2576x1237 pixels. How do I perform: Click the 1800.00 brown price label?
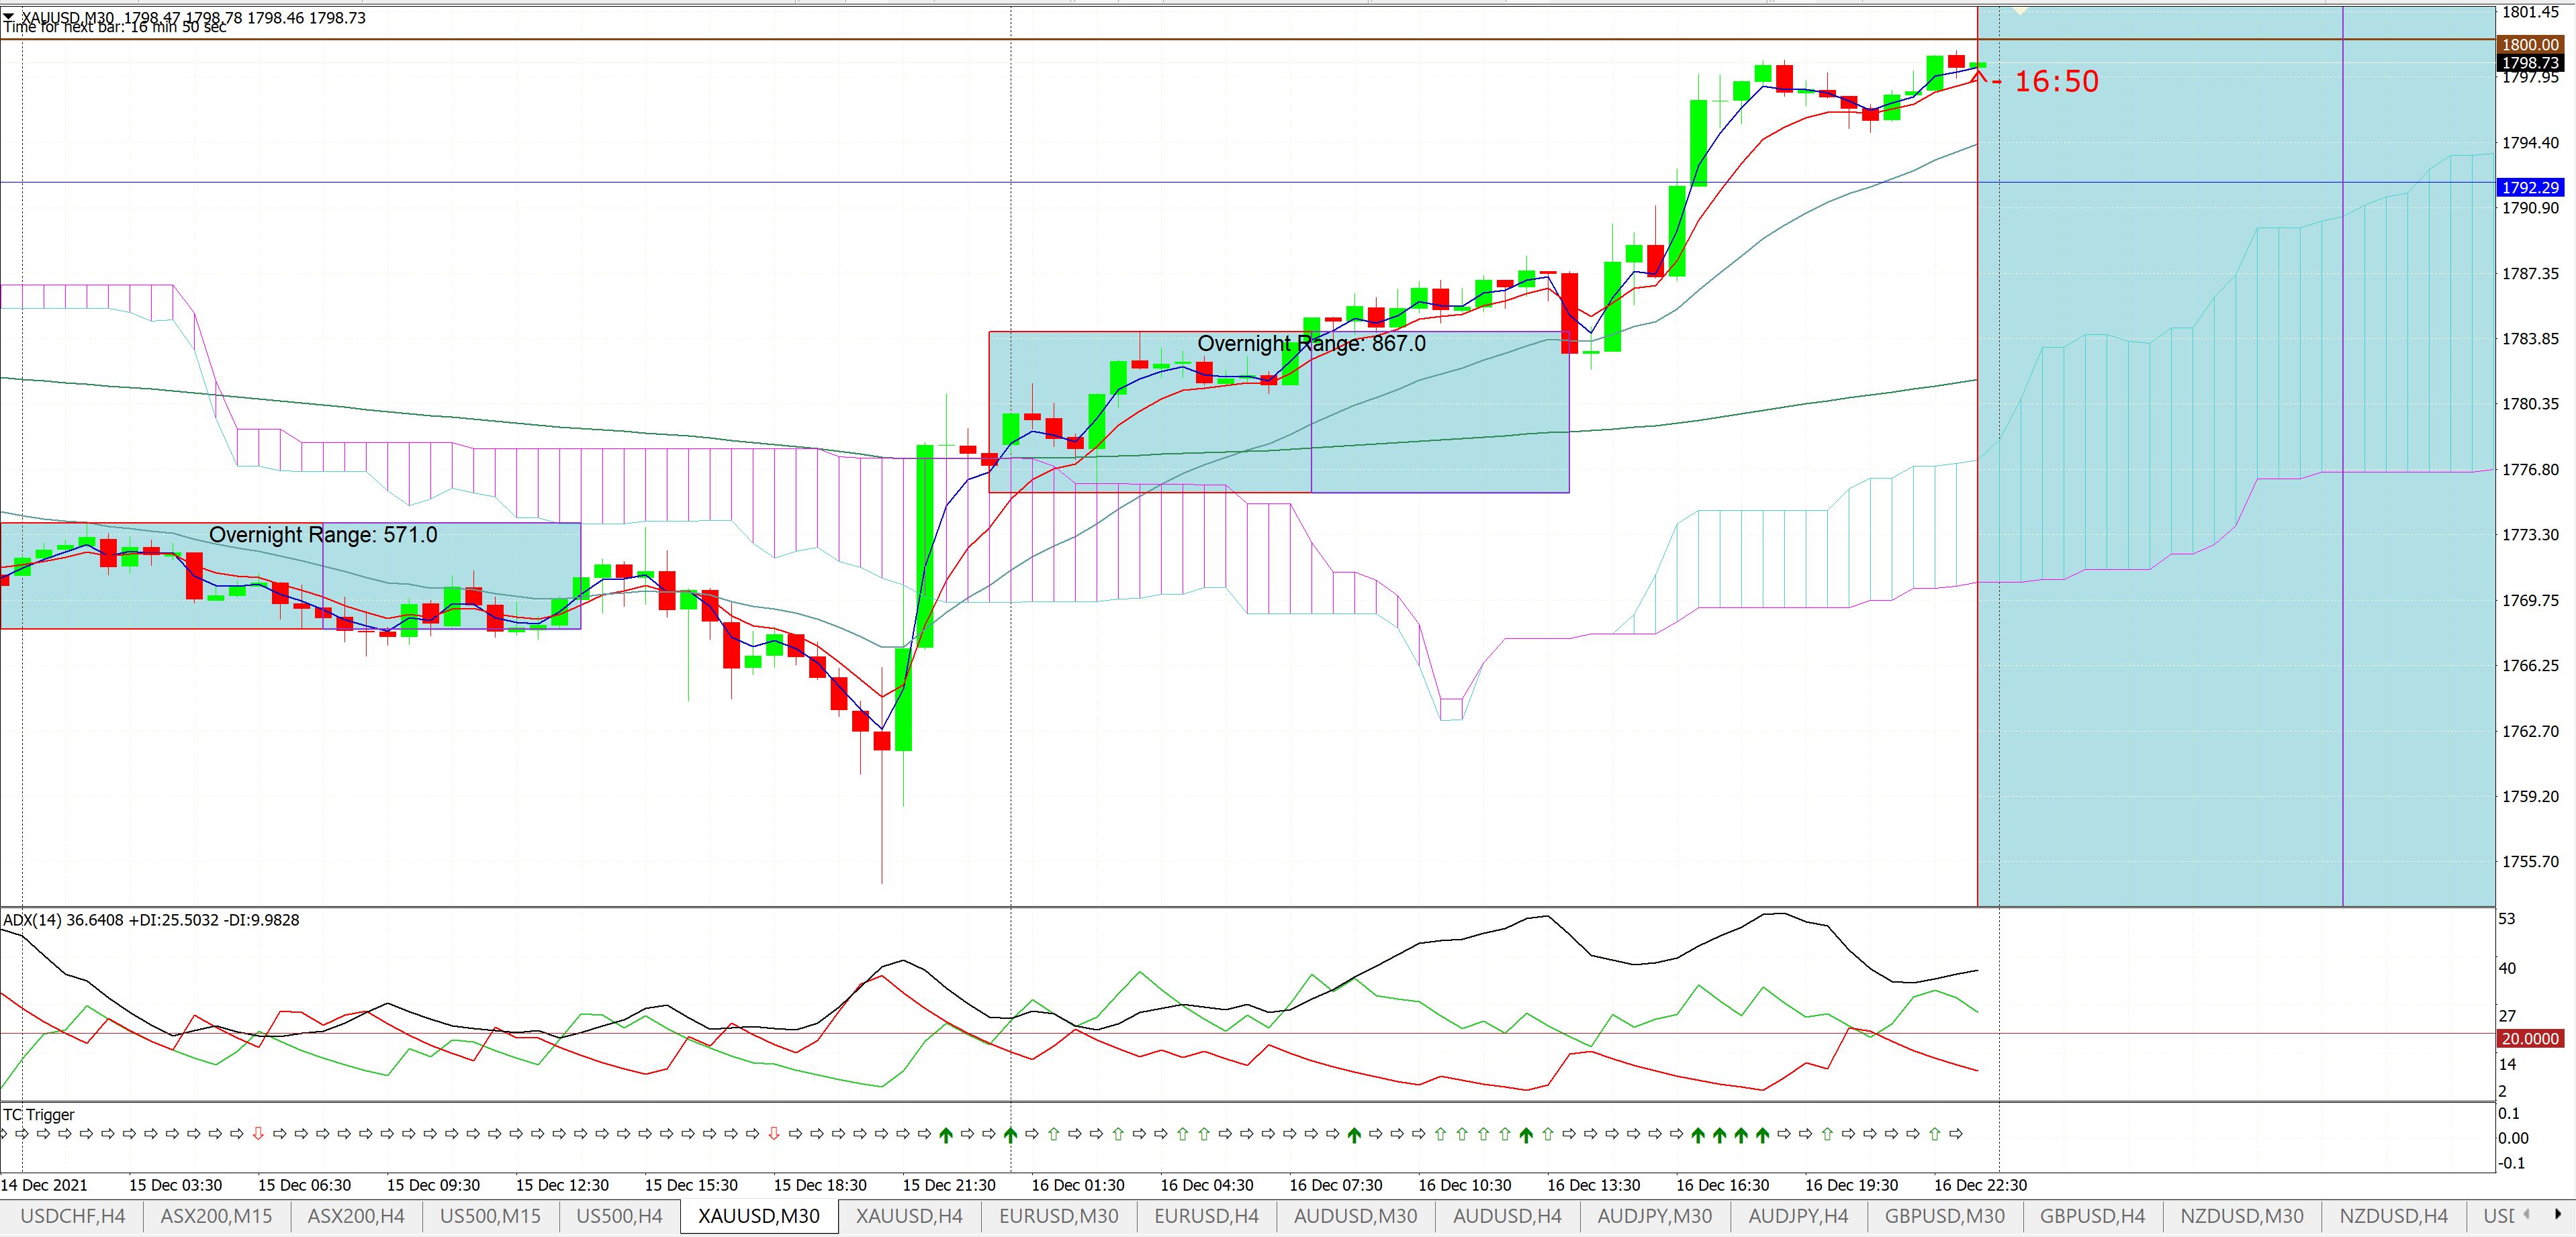(x=2530, y=45)
